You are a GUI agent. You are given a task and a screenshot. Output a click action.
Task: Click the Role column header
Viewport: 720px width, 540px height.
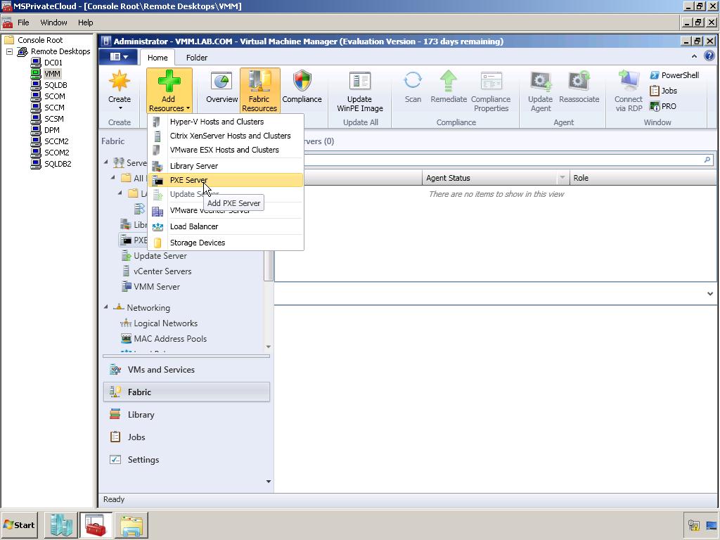click(643, 178)
